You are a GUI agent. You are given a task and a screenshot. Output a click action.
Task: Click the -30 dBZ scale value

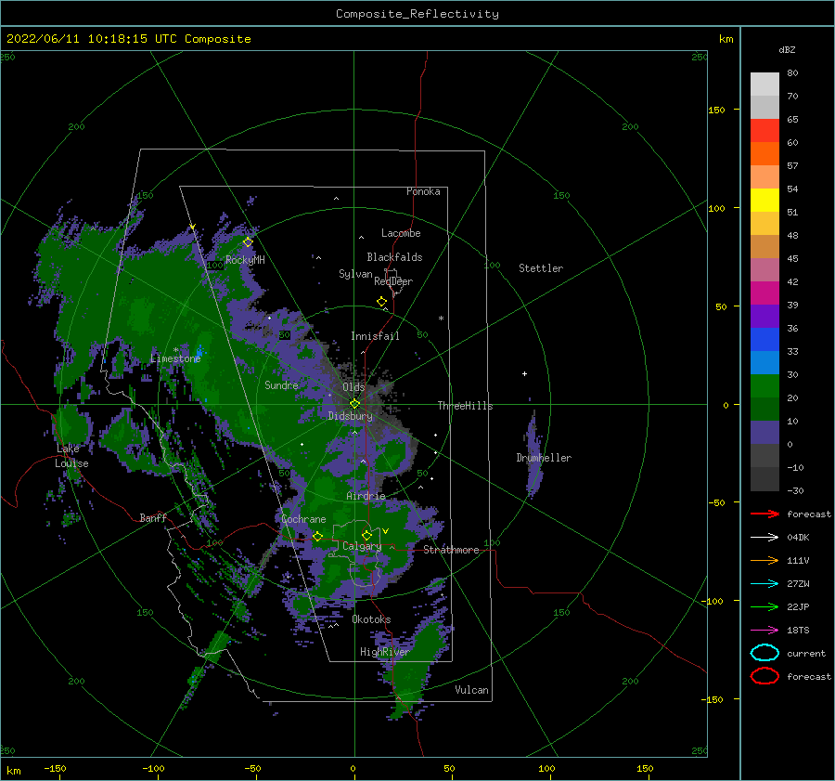[795, 490]
